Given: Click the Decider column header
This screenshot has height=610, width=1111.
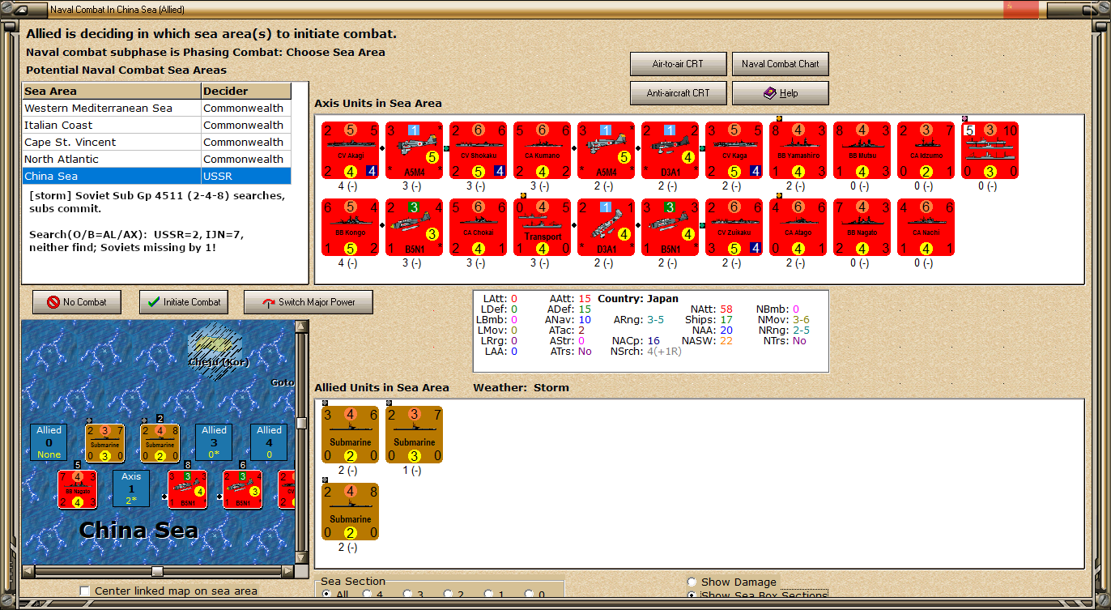Looking at the screenshot, I should click(x=246, y=91).
